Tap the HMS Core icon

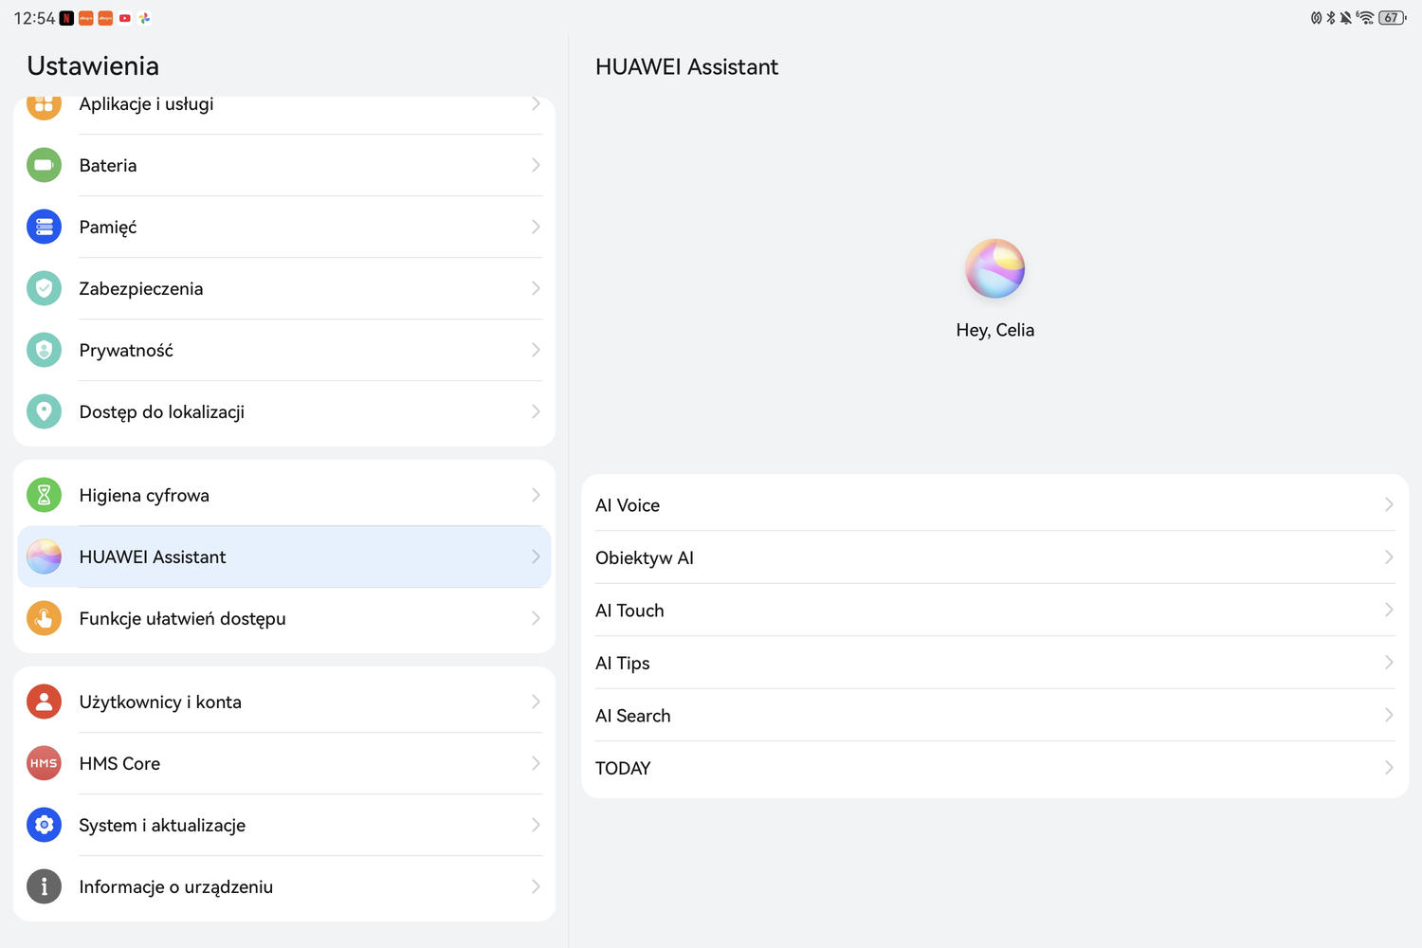44,763
